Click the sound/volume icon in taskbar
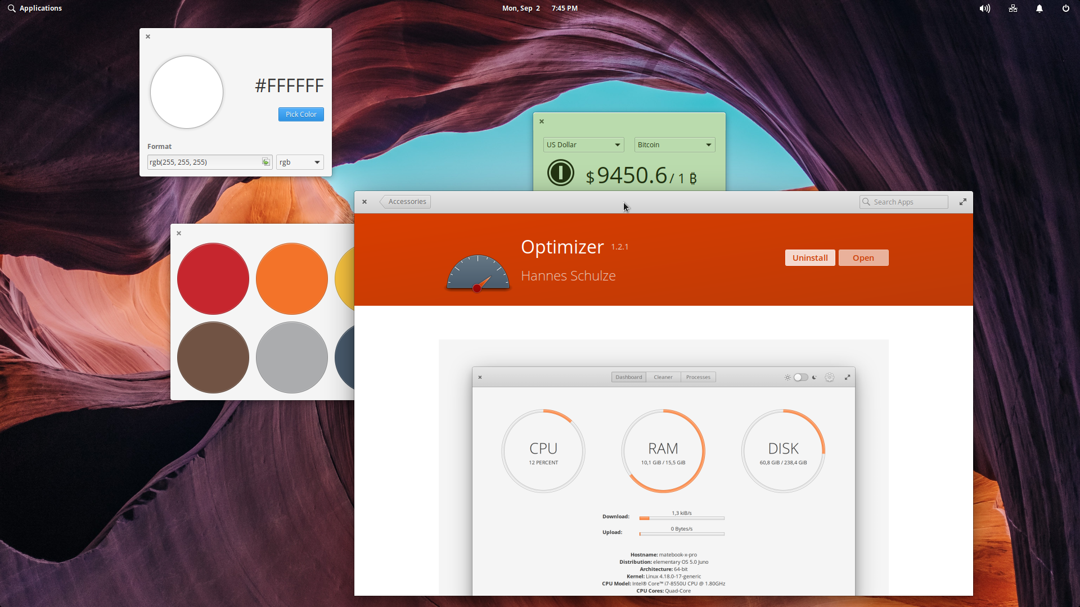Screen dimensions: 1080x607 985,8
